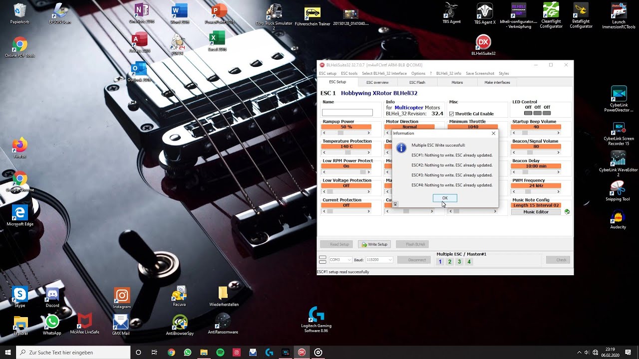
Task: Toggle ESC 3 in Multiple ESC selector
Action: coord(459,262)
